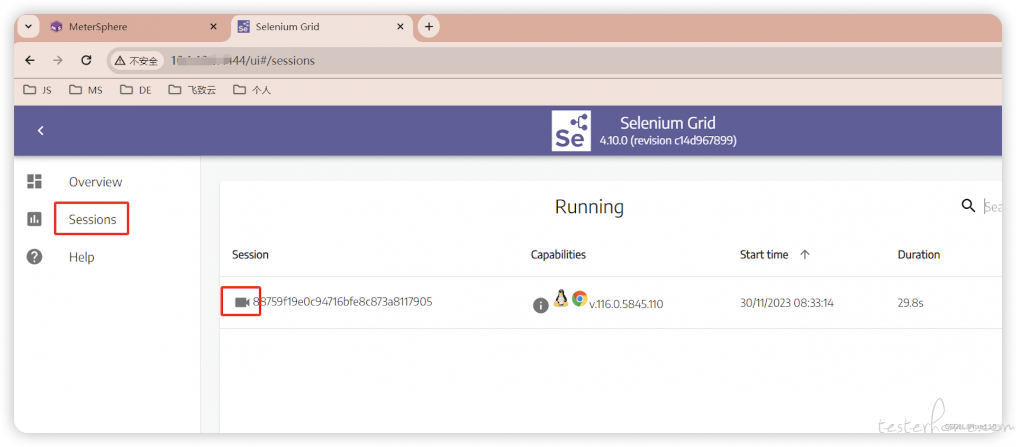This screenshot has width=1016, height=447.
Task: Open the 个人 bookmarks folder
Action: coord(252,90)
